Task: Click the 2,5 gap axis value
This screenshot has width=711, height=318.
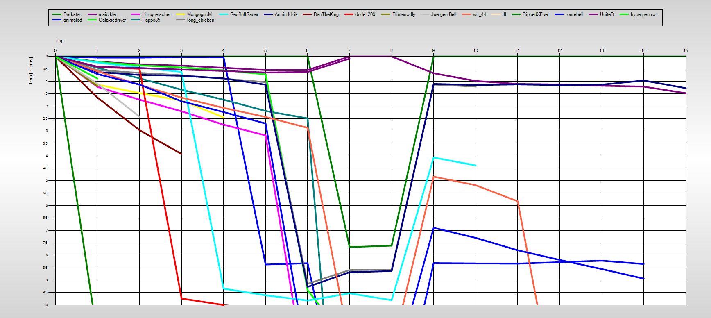Action: point(45,119)
